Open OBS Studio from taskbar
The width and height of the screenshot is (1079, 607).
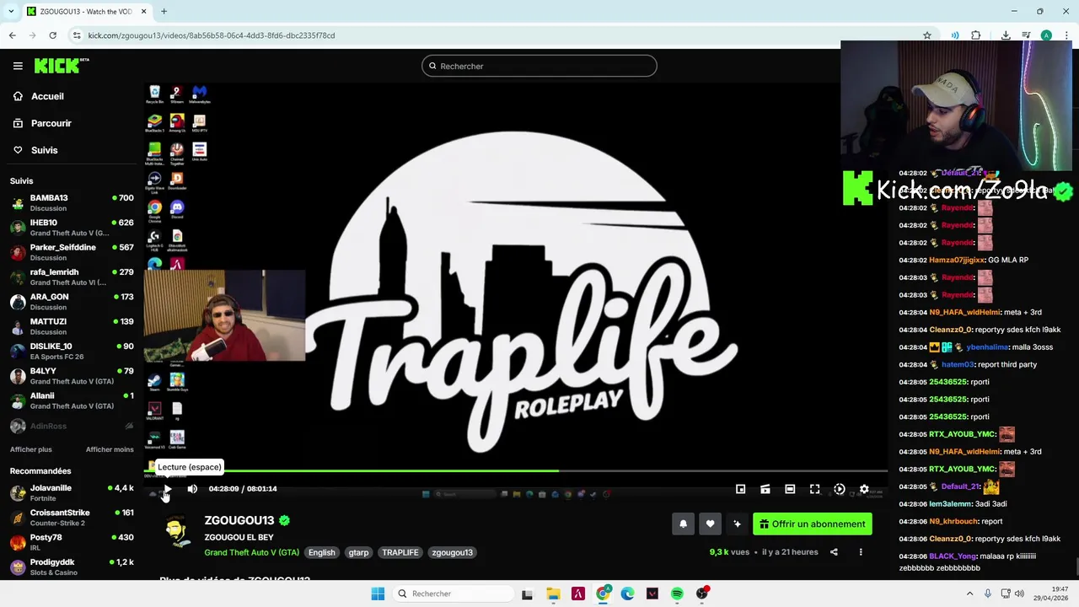(702, 594)
